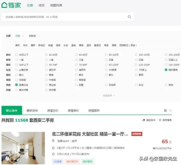Select the 长安 district link
The image size is (181, 165).
coord(66,45)
